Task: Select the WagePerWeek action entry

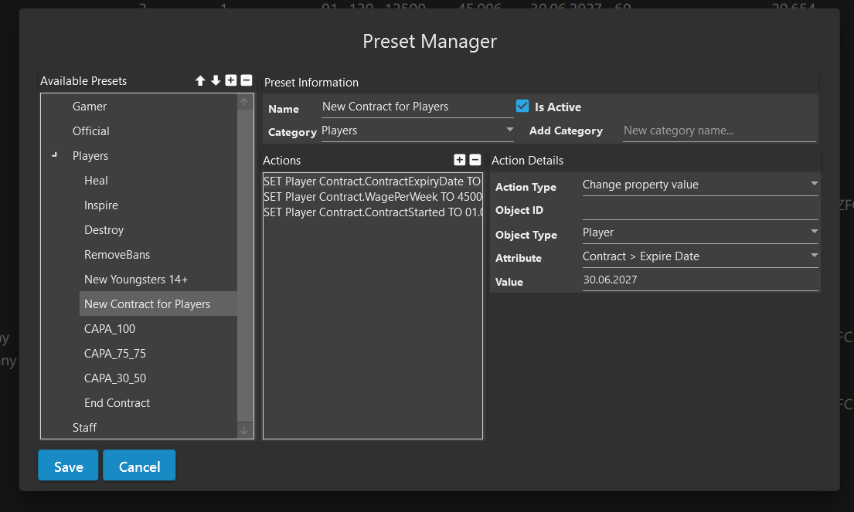Action: tap(373, 197)
